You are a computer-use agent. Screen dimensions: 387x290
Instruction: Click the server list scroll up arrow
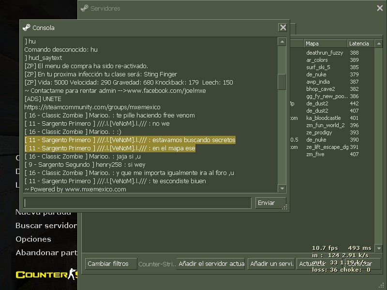tap(379, 43)
